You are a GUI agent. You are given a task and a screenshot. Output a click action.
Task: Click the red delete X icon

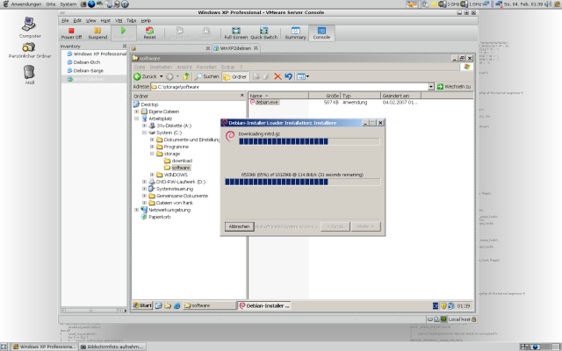click(x=277, y=76)
